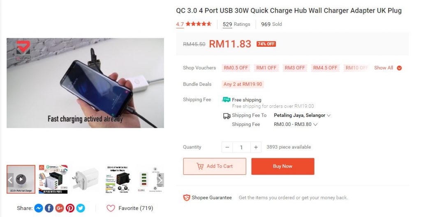Click Buy Now button
Image resolution: width=421 pixels, height=217 pixels.
tap(283, 166)
